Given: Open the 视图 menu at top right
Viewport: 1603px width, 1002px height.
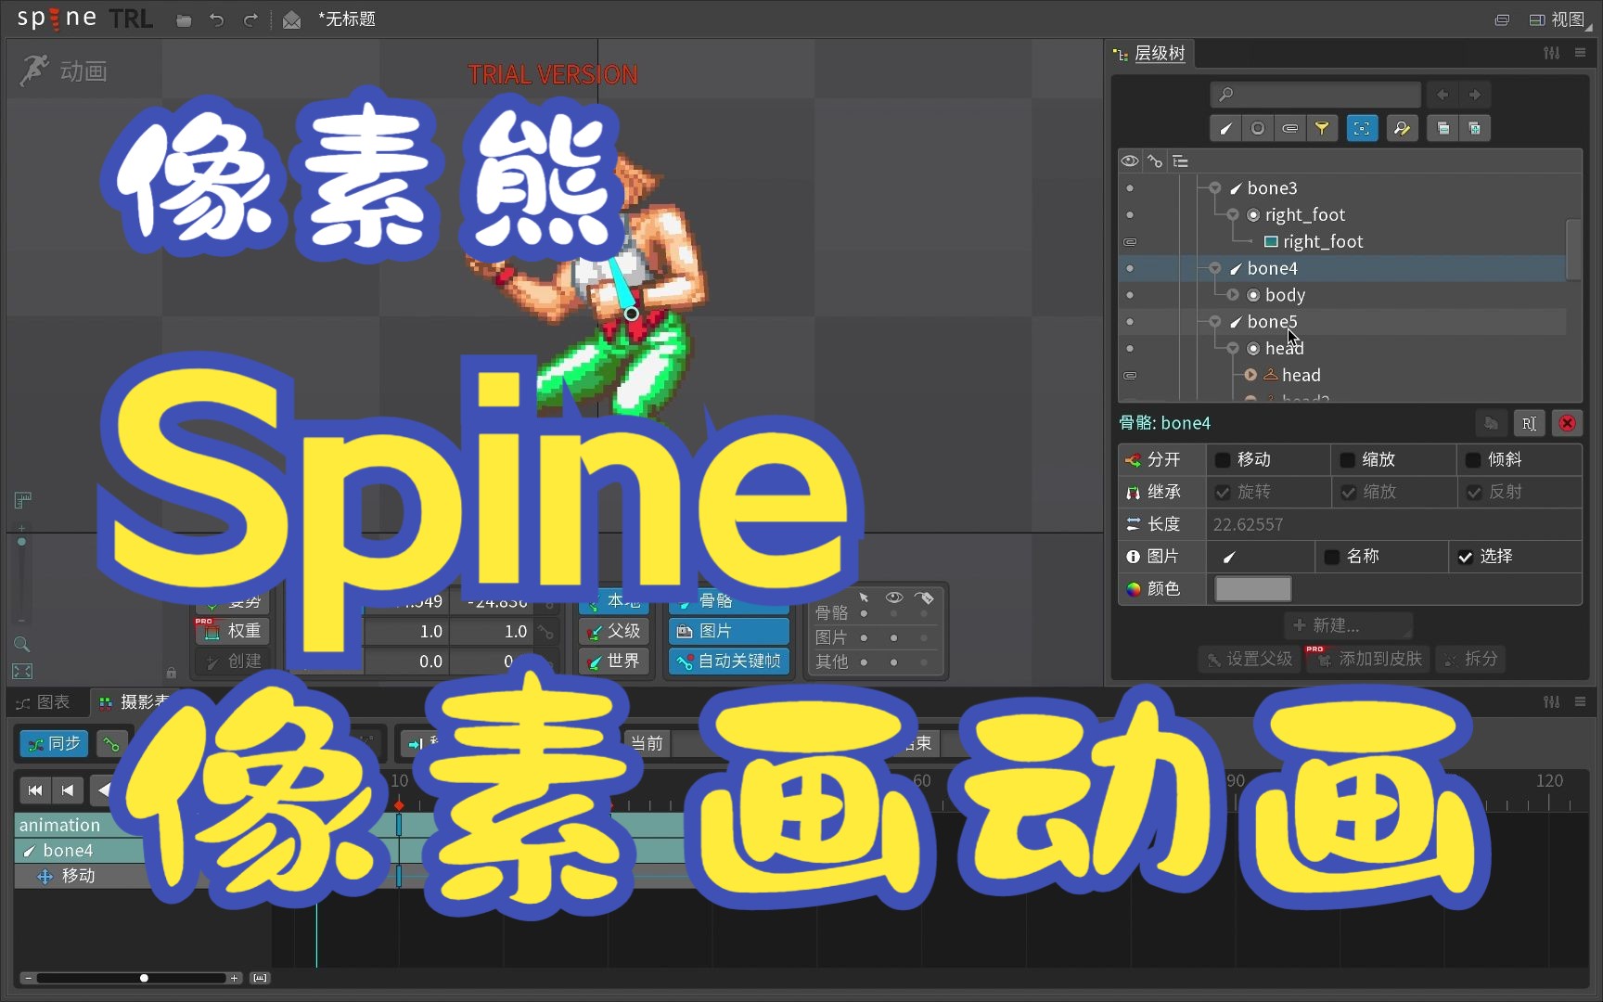Looking at the screenshot, I should (x=1568, y=19).
